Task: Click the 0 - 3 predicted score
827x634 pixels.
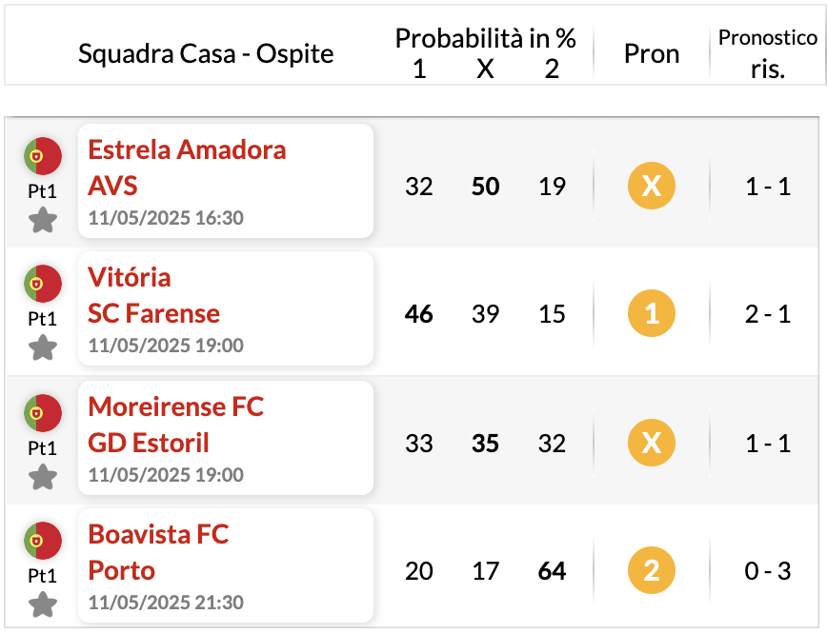Action: pyautogui.click(x=768, y=571)
